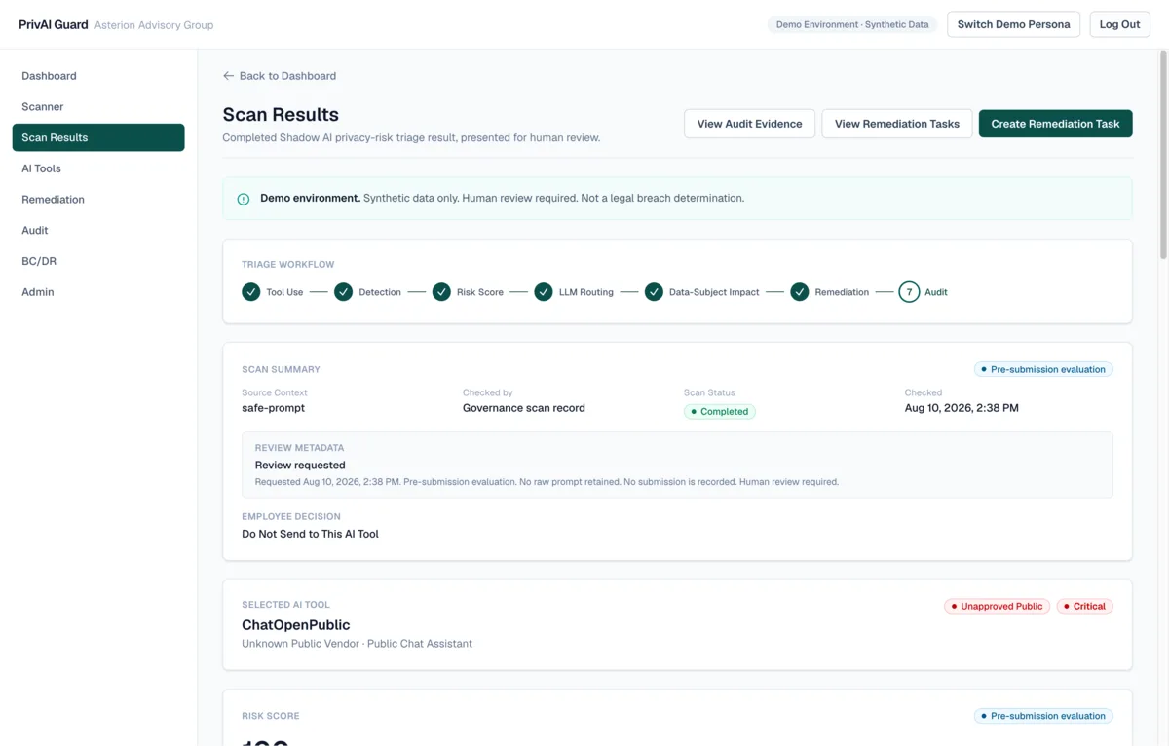Open Audit page in sidebar
Image resolution: width=1169 pixels, height=746 pixels.
click(98, 231)
